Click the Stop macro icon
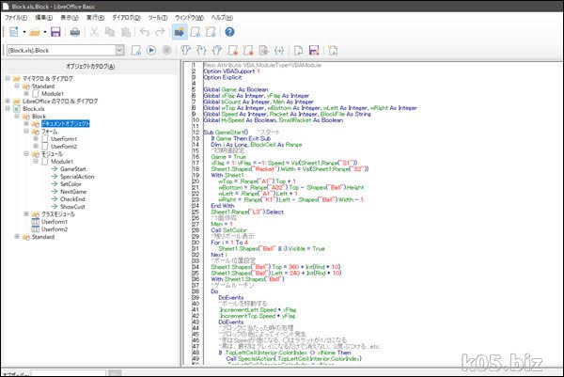 [x=166, y=51]
